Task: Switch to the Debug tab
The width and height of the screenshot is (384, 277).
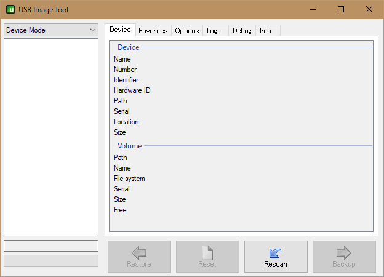Action: [x=242, y=30]
